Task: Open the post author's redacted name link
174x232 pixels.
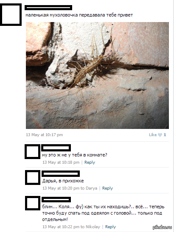Action: tap(48, 8)
